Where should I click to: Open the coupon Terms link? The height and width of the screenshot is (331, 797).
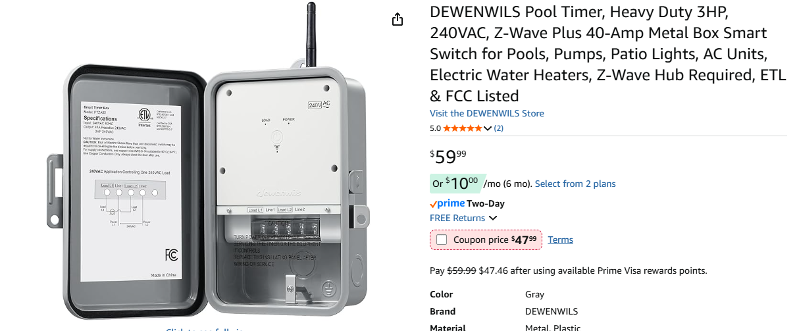coord(560,240)
